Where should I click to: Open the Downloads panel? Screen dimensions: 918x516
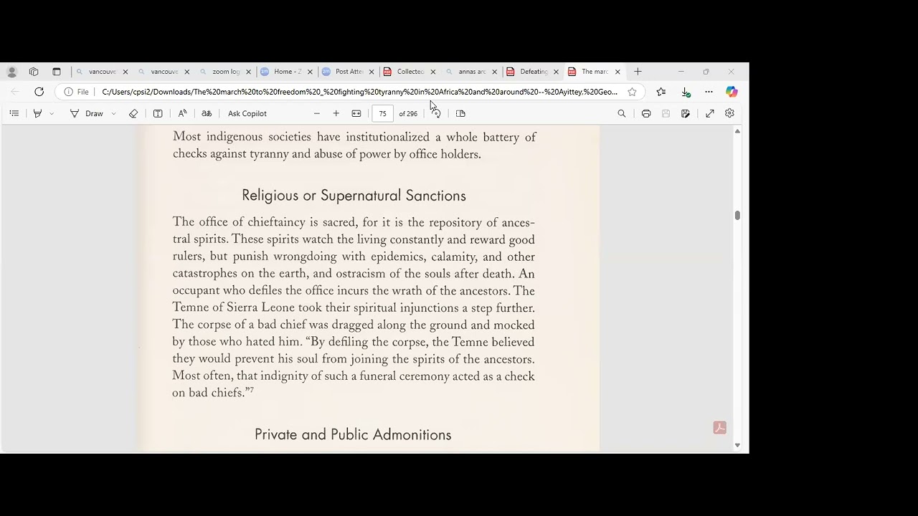click(686, 92)
